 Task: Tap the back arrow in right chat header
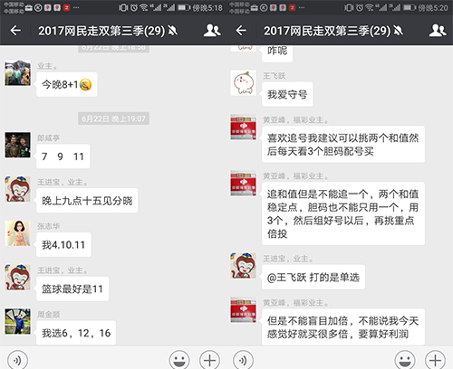point(241,31)
